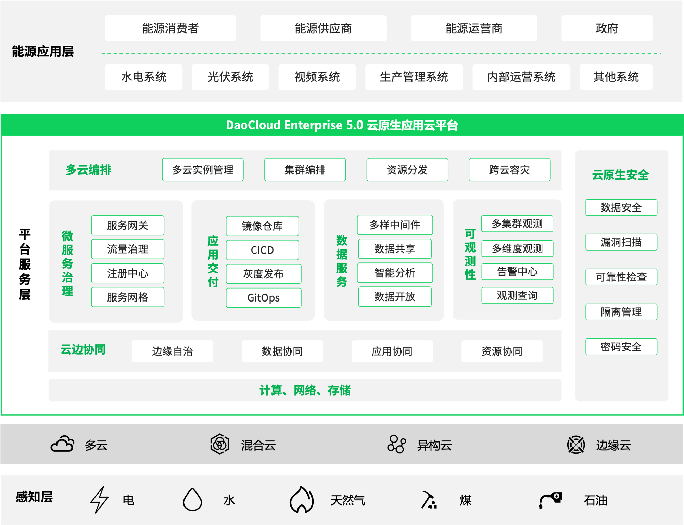This screenshot has width=684, height=525.
Task: Click the 水电系统 box
Action: (144, 77)
